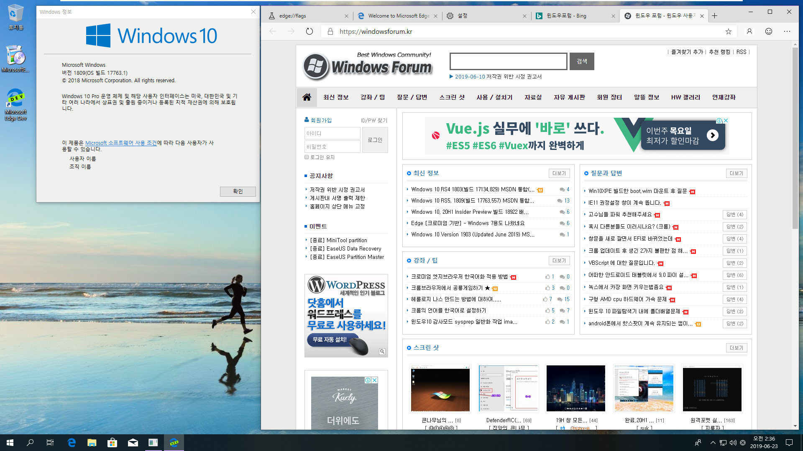Open Task View on taskbar
The width and height of the screenshot is (803, 451).
50,443
